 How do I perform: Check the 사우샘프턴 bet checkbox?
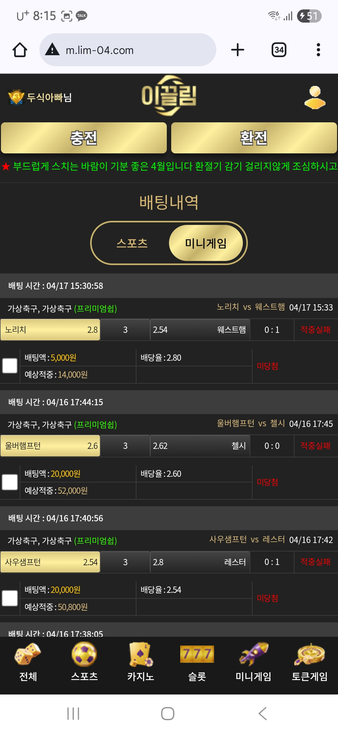(10, 598)
